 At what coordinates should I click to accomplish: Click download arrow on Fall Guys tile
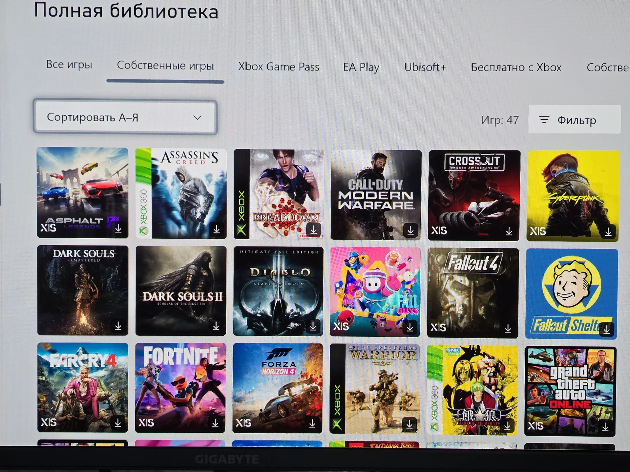tap(410, 327)
